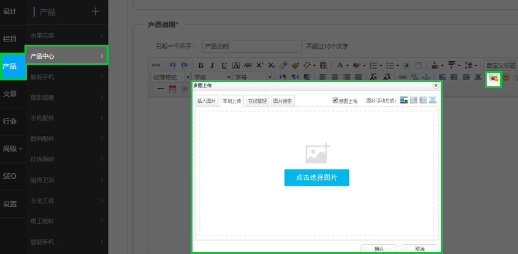The height and width of the screenshot is (254, 518).
Task: Open the 图片搜索 tab
Action: click(x=283, y=101)
